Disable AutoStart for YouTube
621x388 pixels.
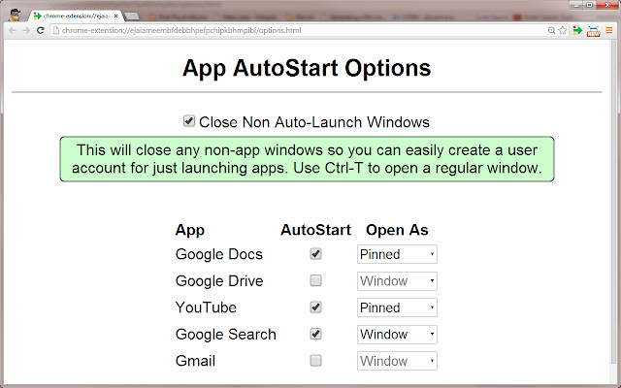315,307
